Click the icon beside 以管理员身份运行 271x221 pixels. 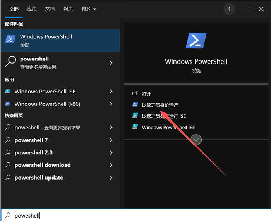point(135,105)
